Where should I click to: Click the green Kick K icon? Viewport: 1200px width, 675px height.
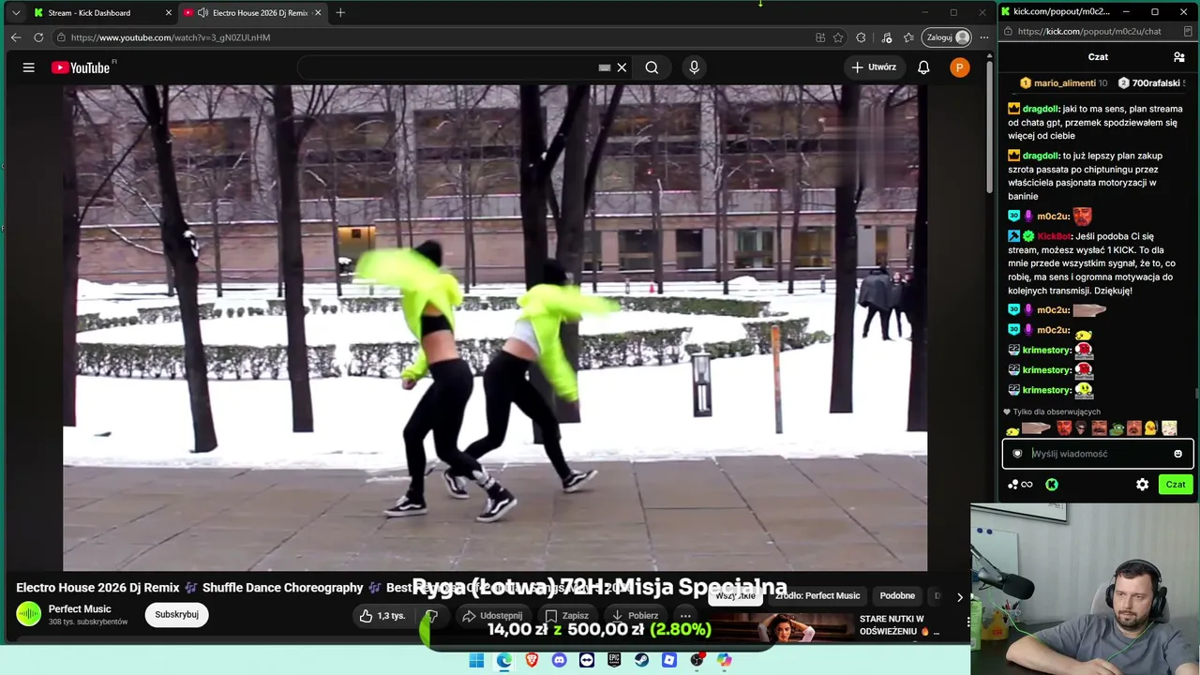pos(1052,485)
